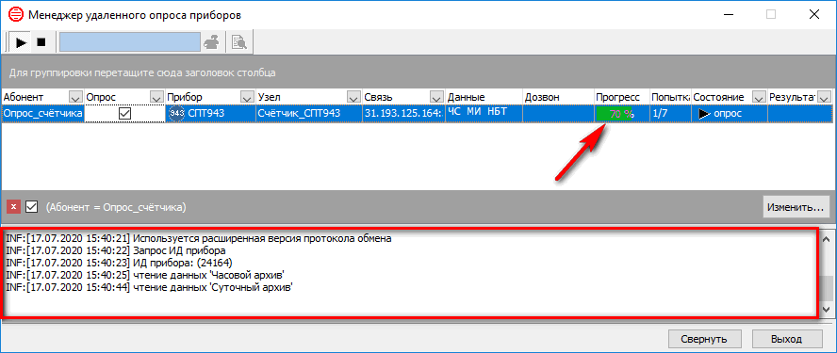Select the Опрос_счётчика subscriber cell
This screenshot has height=353, width=837.
point(42,114)
